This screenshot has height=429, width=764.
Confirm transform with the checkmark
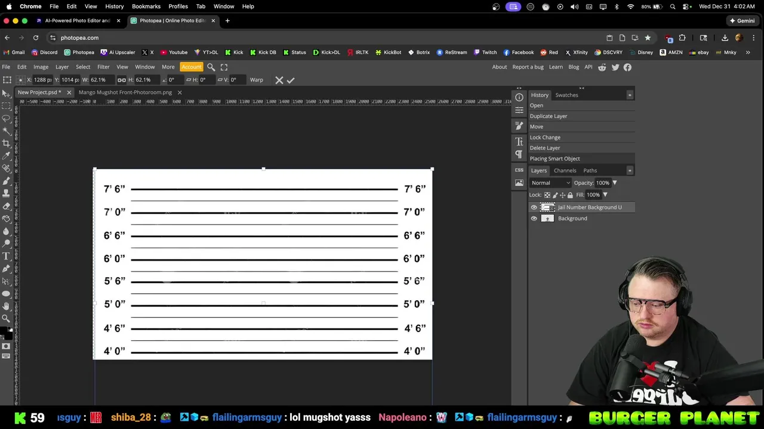(x=291, y=80)
